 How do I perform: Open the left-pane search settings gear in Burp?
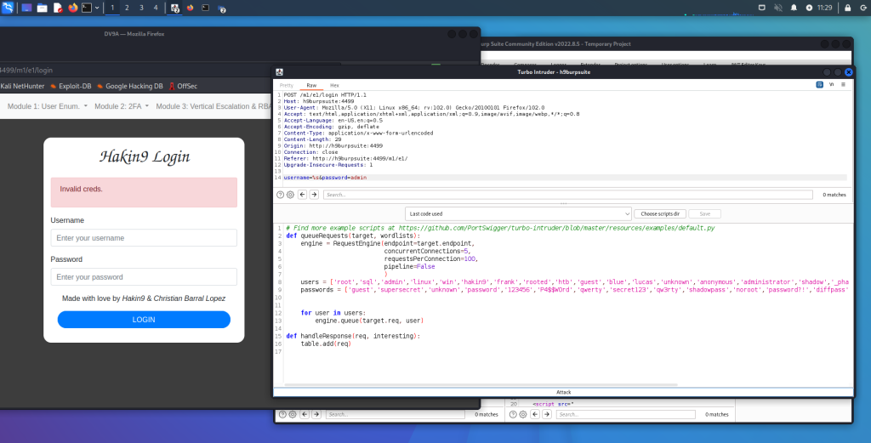click(x=293, y=414)
